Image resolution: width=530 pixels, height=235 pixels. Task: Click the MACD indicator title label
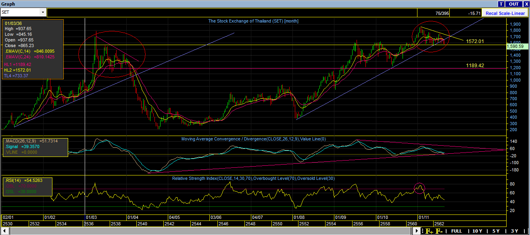click(253, 139)
